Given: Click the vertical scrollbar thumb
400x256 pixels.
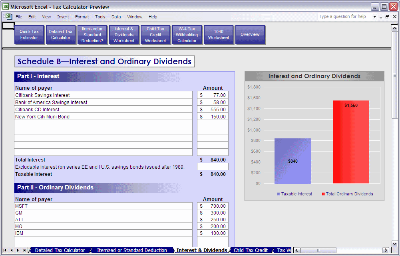Looking at the screenshot, I should [394, 75].
